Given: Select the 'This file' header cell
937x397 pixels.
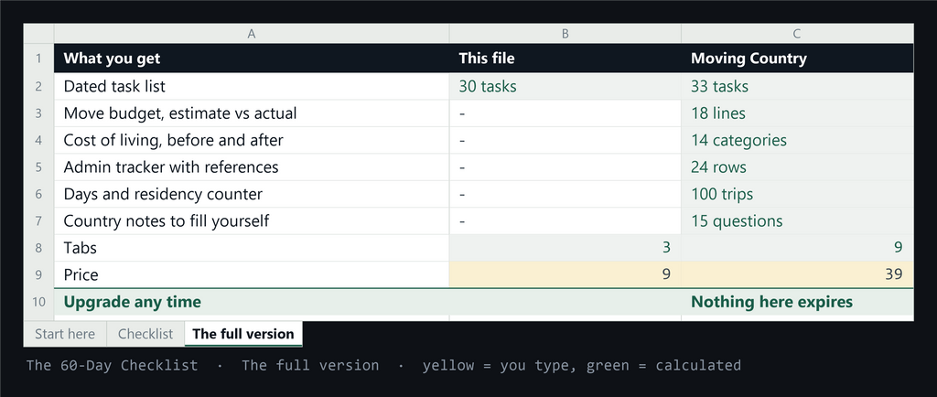Looking at the screenshot, I should point(565,59).
